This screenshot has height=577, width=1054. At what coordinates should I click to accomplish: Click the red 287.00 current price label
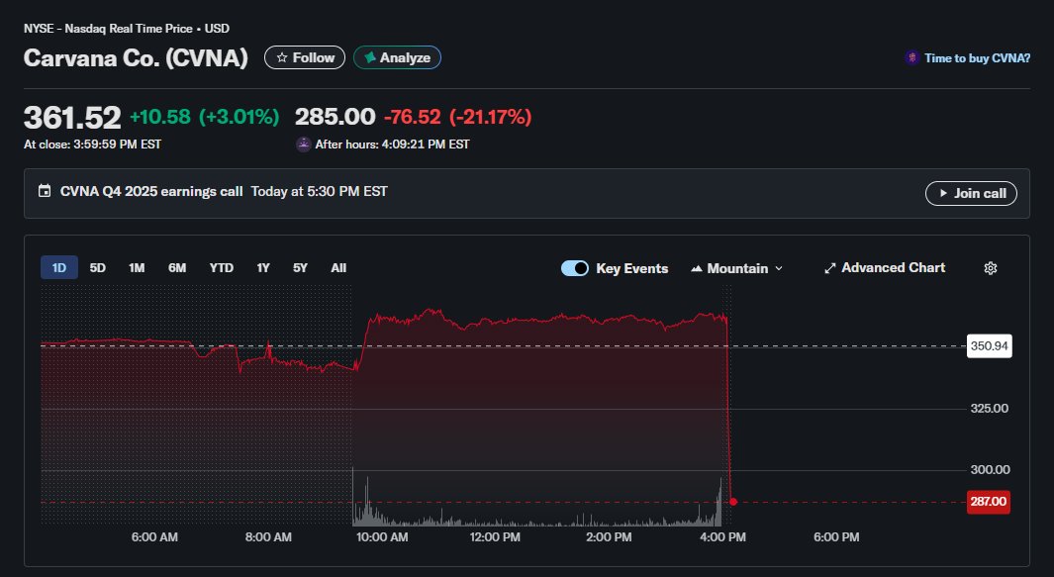point(988,502)
